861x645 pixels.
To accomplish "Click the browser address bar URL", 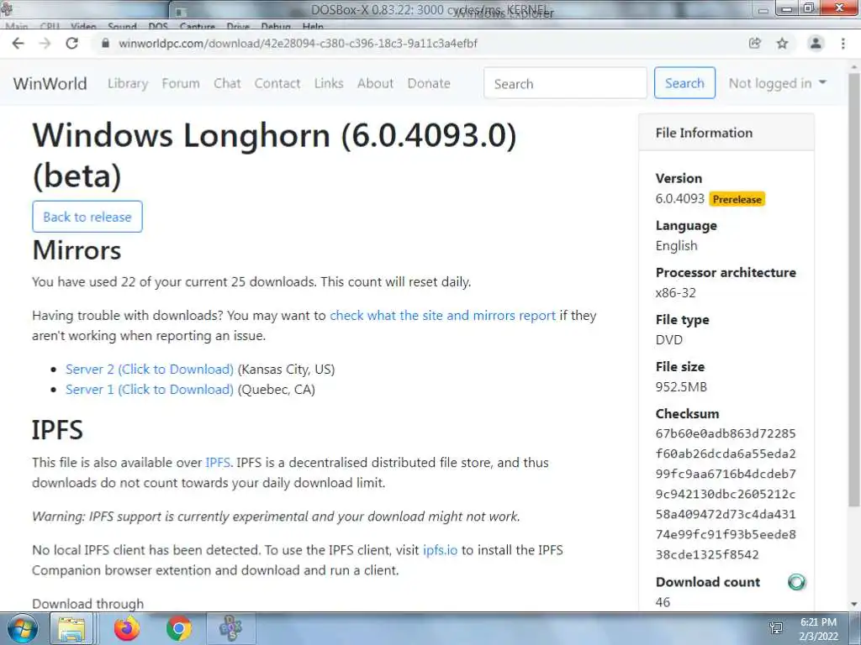I will point(298,44).
